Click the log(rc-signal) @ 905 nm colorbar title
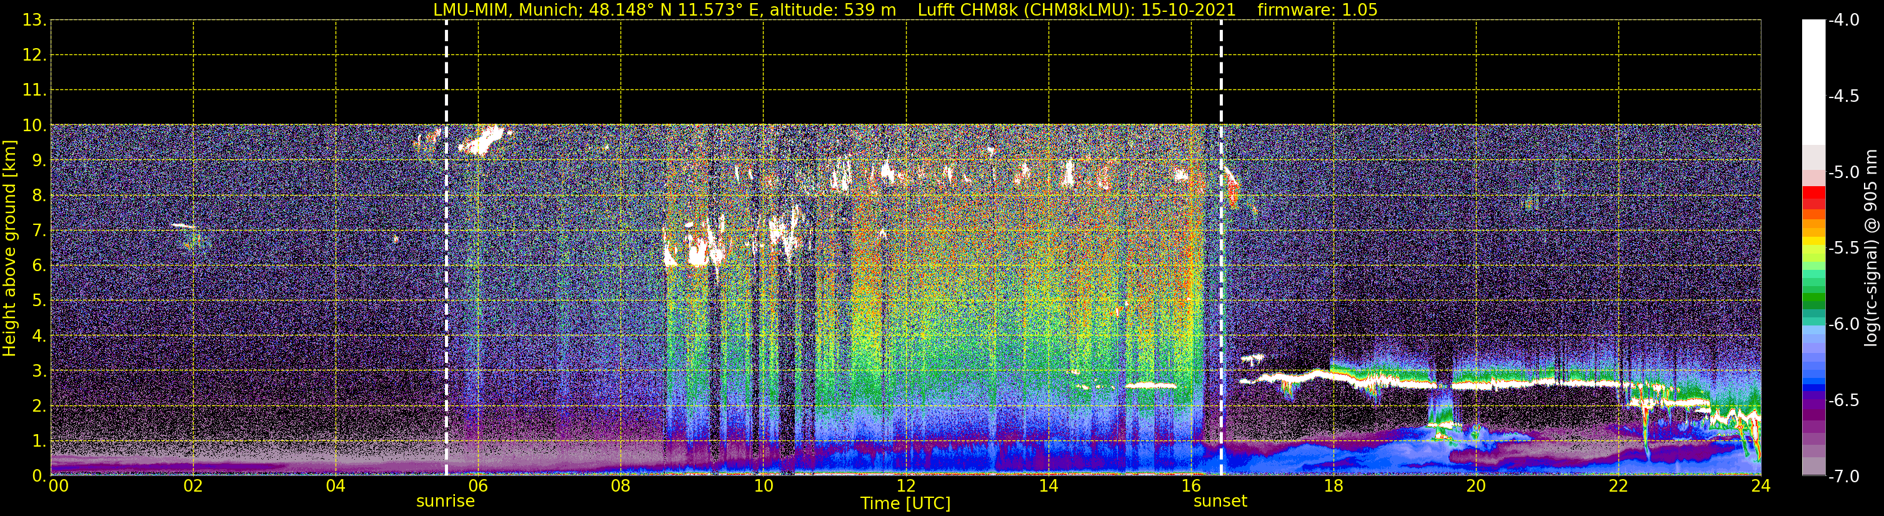The width and height of the screenshot is (1884, 516). (1872, 249)
